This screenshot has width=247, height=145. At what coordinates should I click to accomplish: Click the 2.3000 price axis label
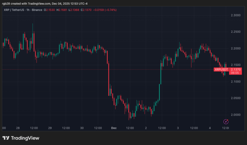point(236,15)
